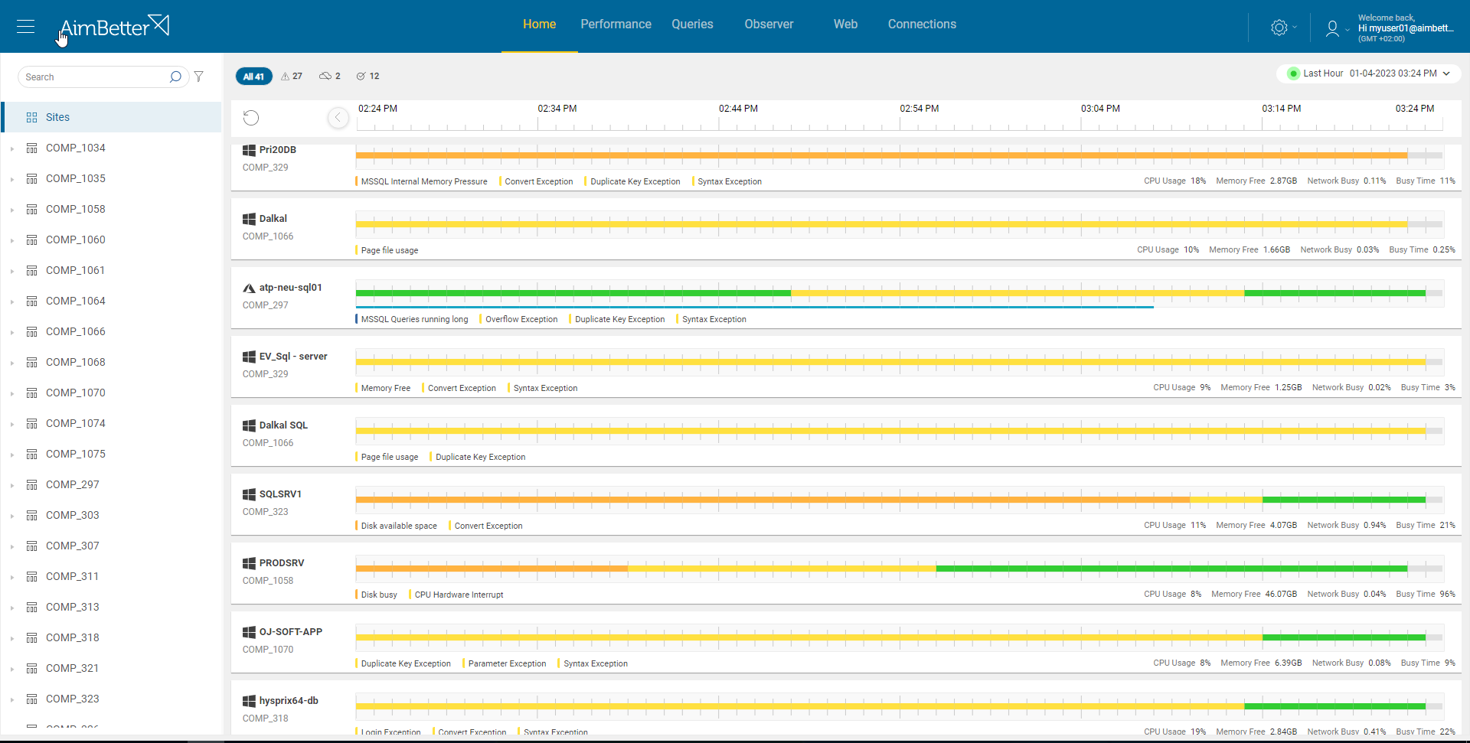Viewport: 1470px width, 743px height.
Task: Click the green segment of PRODSRV status bar
Action: (x=1171, y=569)
